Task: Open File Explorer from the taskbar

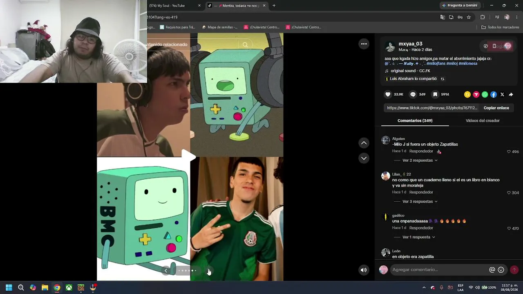Action: coord(45,287)
